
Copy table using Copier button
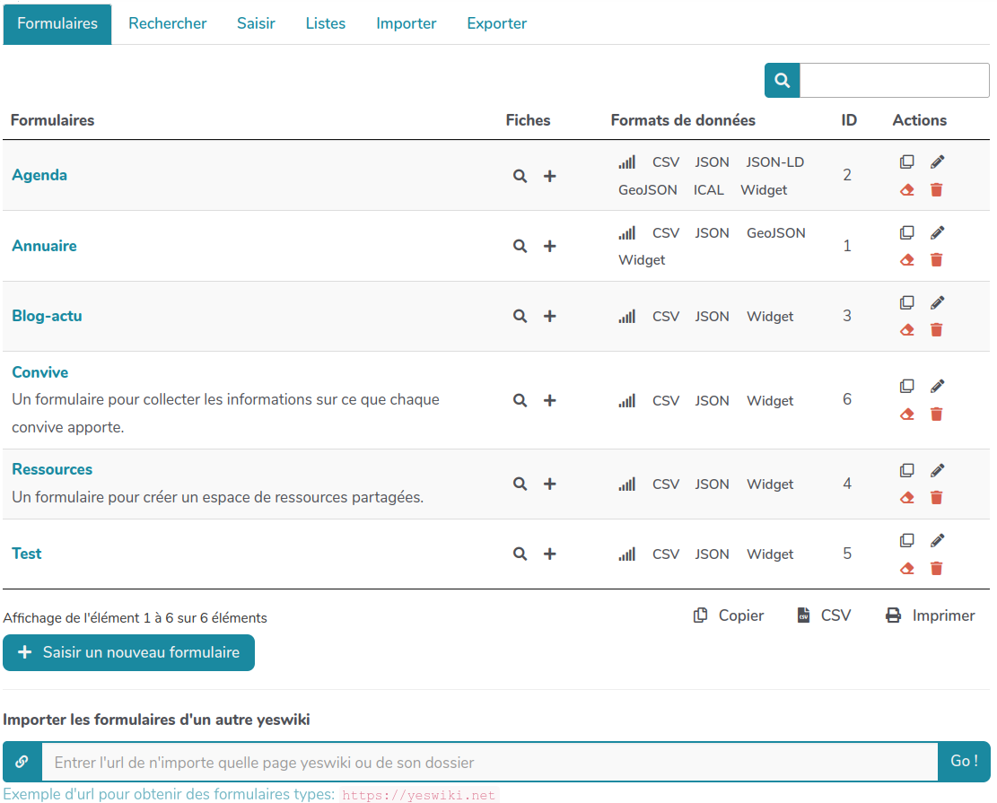[729, 615]
